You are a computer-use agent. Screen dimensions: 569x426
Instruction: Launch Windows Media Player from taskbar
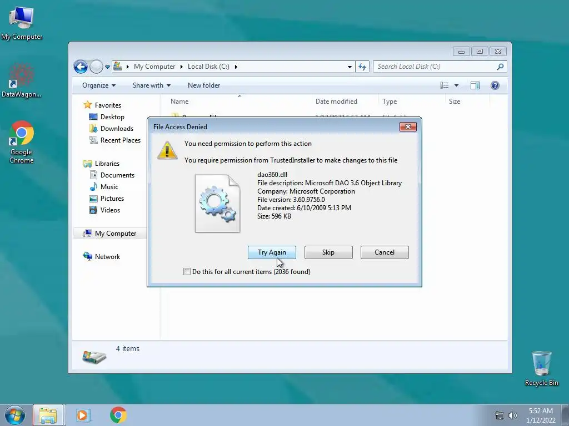point(83,415)
